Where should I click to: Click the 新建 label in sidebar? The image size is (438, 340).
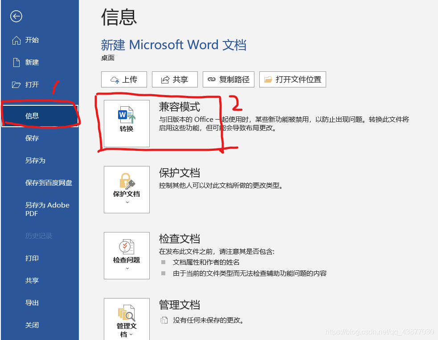pyautogui.click(x=32, y=62)
